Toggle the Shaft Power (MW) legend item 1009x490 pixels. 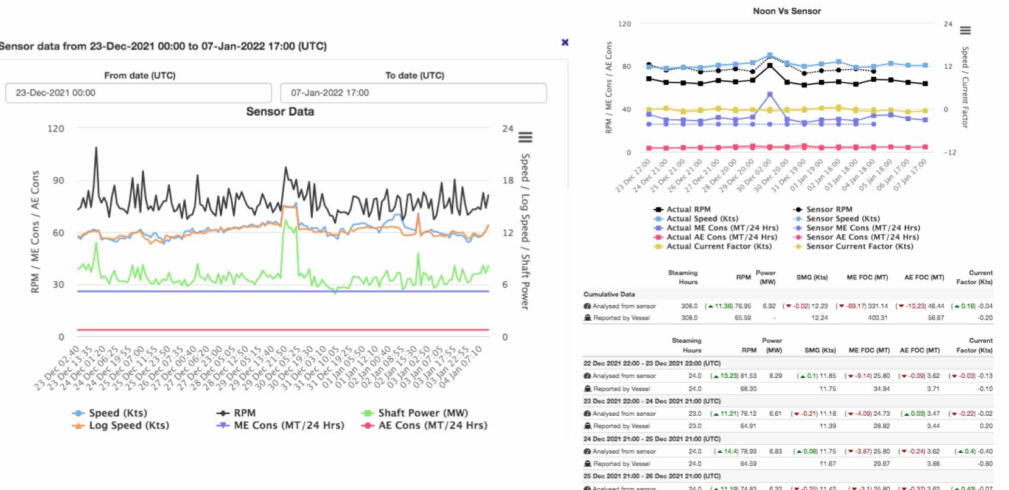(x=414, y=413)
